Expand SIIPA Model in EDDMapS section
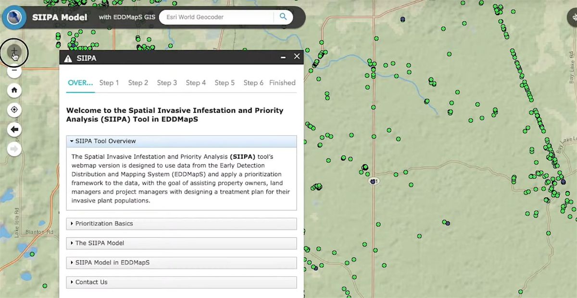The height and width of the screenshot is (298, 577). click(x=181, y=263)
